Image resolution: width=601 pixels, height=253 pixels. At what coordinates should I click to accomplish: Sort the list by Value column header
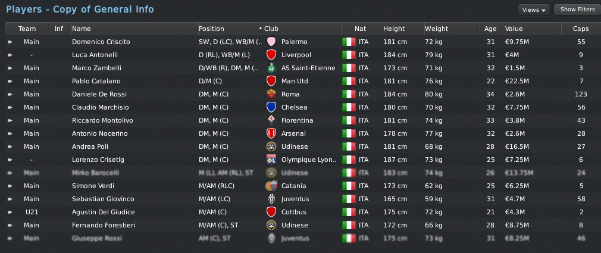[x=513, y=29]
